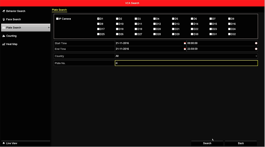
Task: Select camera D14 checkbox
Action: coord(192,24)
